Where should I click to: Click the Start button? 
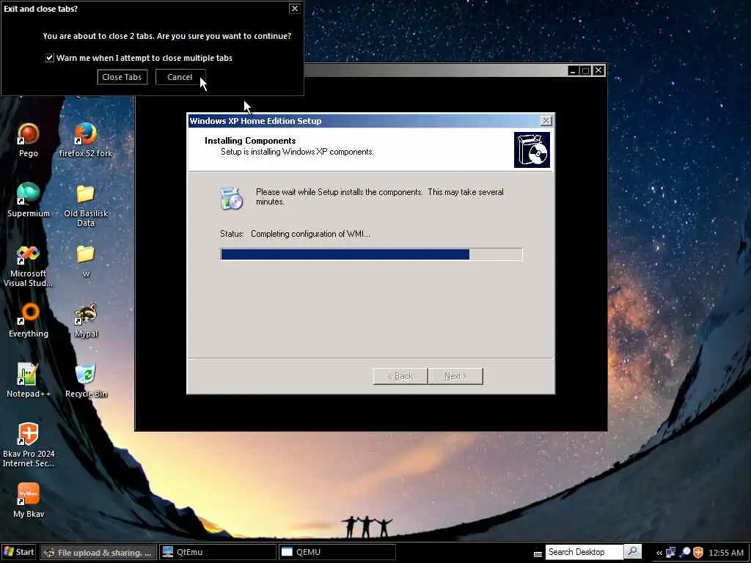tap(18, 552)
